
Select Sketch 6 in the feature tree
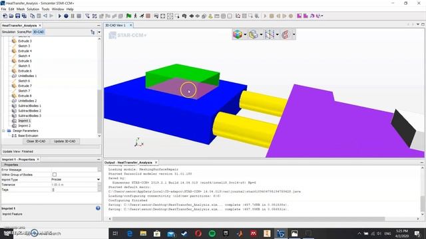[24, 81]
